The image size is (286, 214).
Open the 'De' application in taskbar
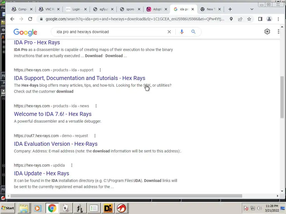(x=108, y=208)
